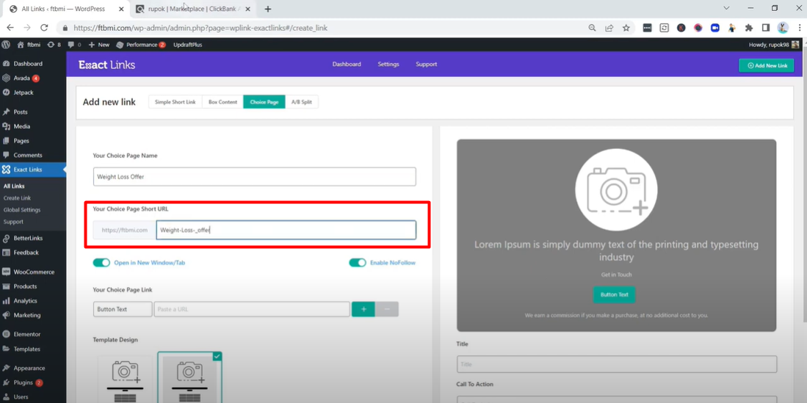This screenshot has height=403, width=807.
Task: Open Global Settings submenu item
Action: click(21, 209)
